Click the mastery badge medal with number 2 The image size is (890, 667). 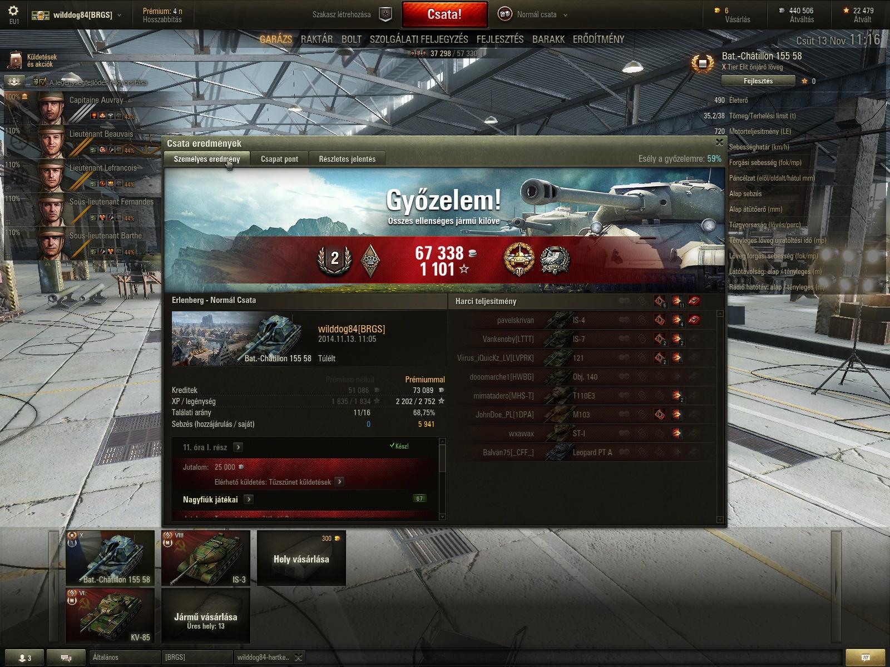334,259
